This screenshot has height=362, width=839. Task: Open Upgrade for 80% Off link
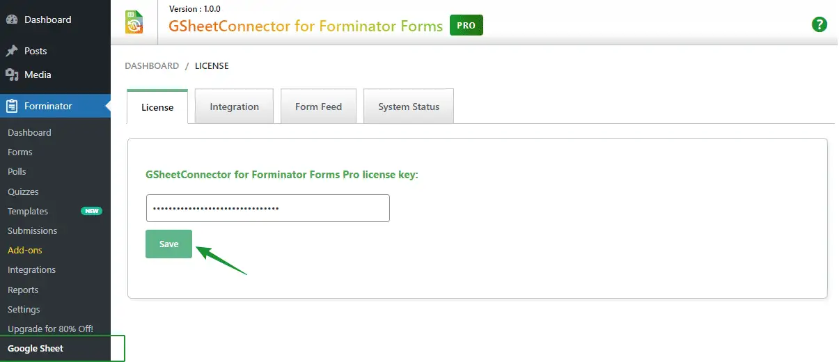(x=50, y=329)
